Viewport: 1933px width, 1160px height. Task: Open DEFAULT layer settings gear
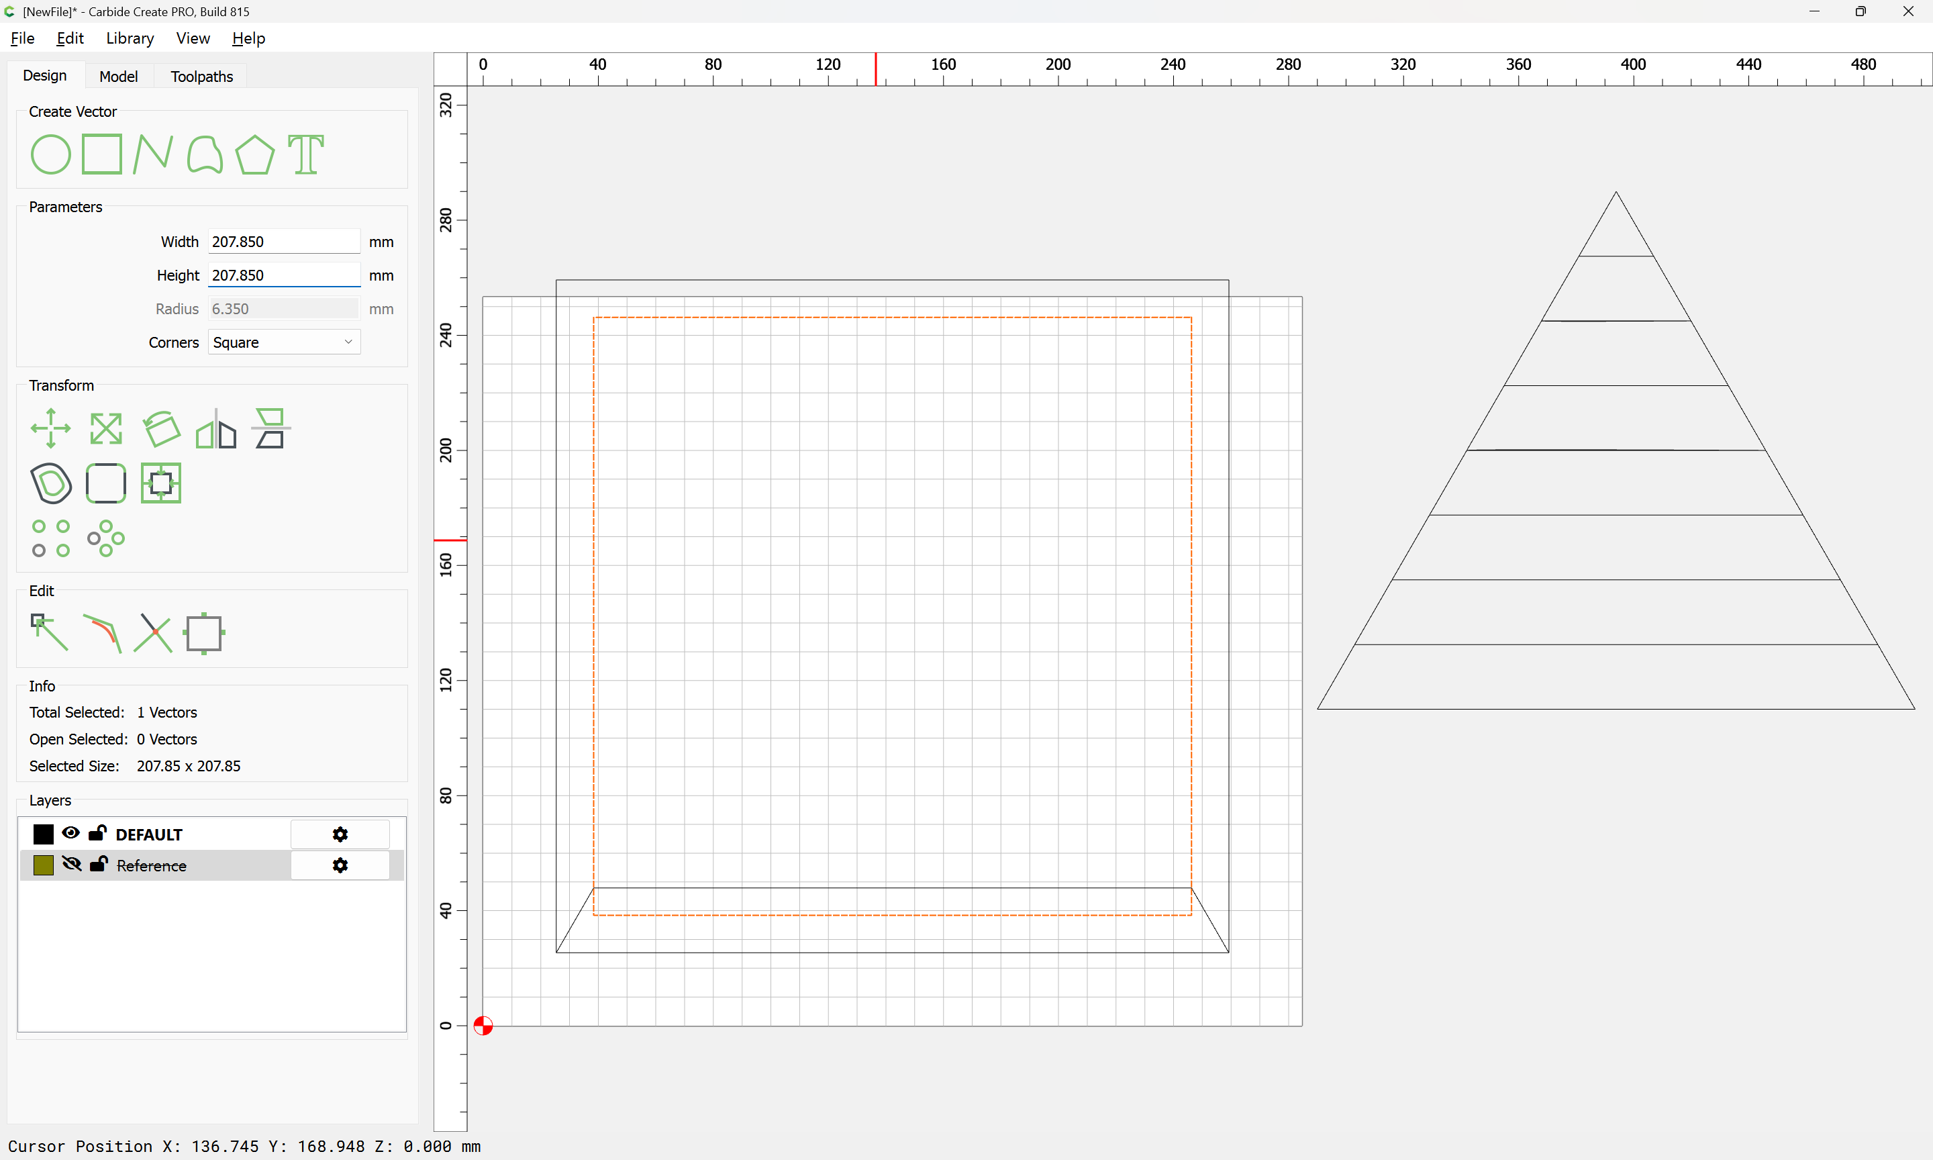(x=340, y=835)
